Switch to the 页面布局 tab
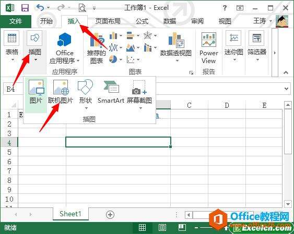This screenshot has width=294, height=234. (108, 21)
